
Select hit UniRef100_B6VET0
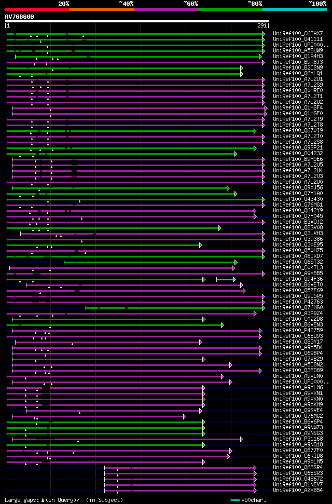pos(298,285)
